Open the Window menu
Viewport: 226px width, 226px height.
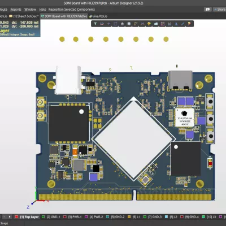pos(30,10)
